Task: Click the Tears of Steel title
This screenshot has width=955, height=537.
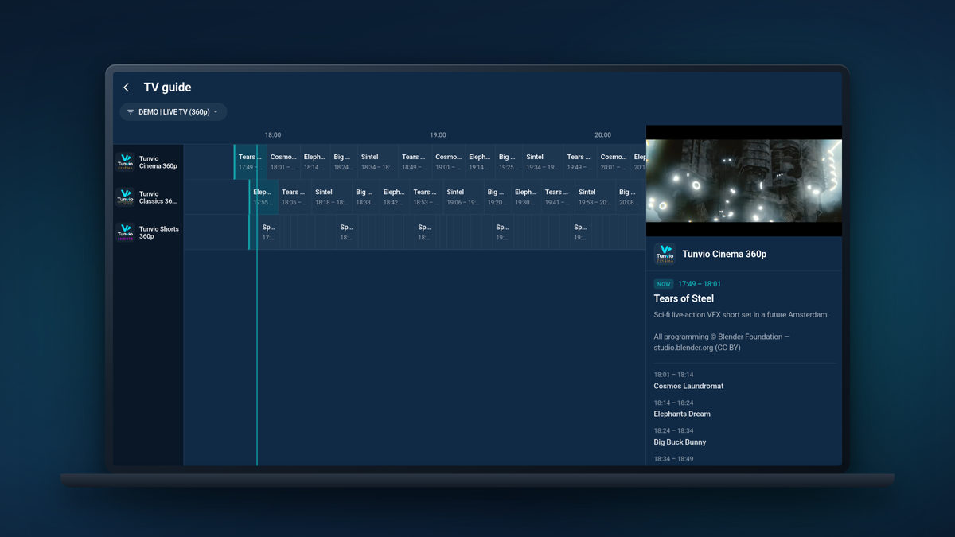Action: pyautogui.click(x=684, y=298)
